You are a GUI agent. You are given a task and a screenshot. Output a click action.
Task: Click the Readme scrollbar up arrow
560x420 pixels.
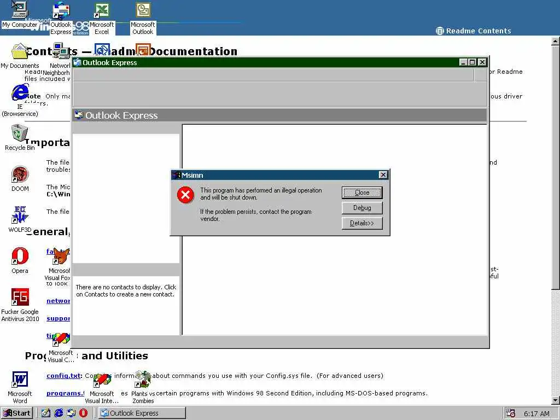coord(556,41)
